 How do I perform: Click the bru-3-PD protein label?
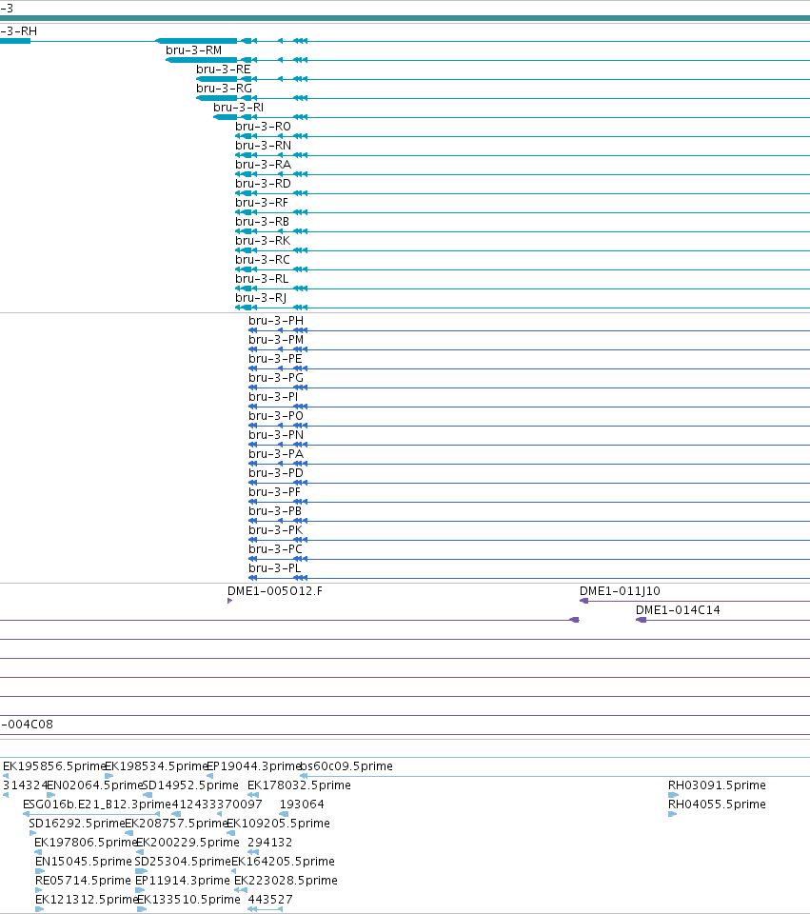point(276,473)
